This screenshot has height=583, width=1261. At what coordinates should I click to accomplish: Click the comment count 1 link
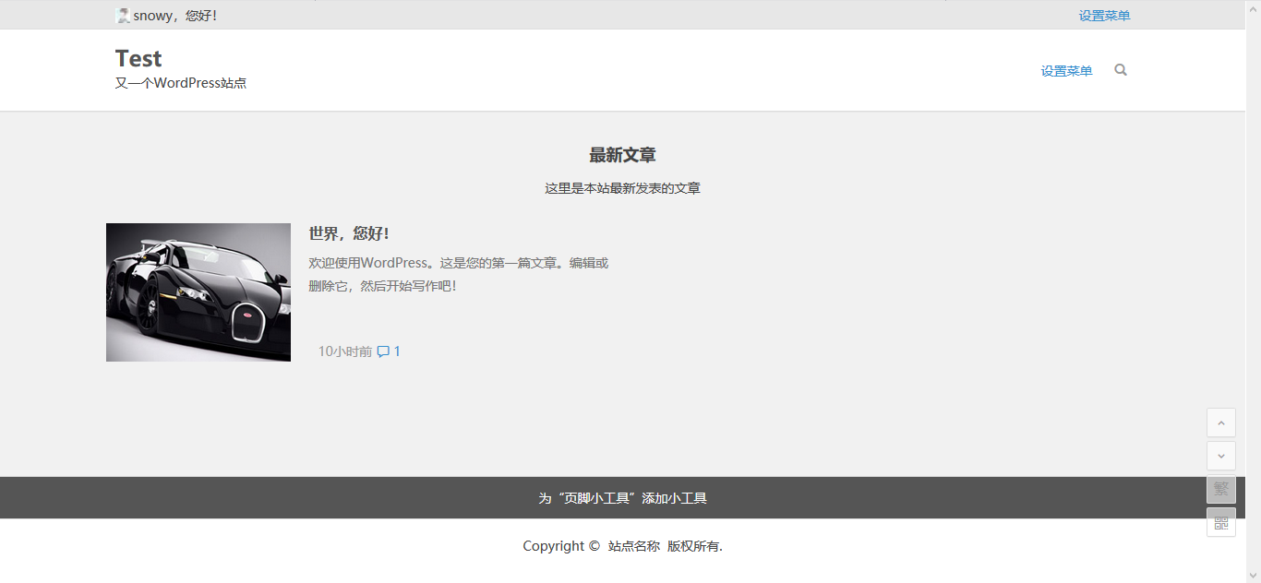click(395, 351)
